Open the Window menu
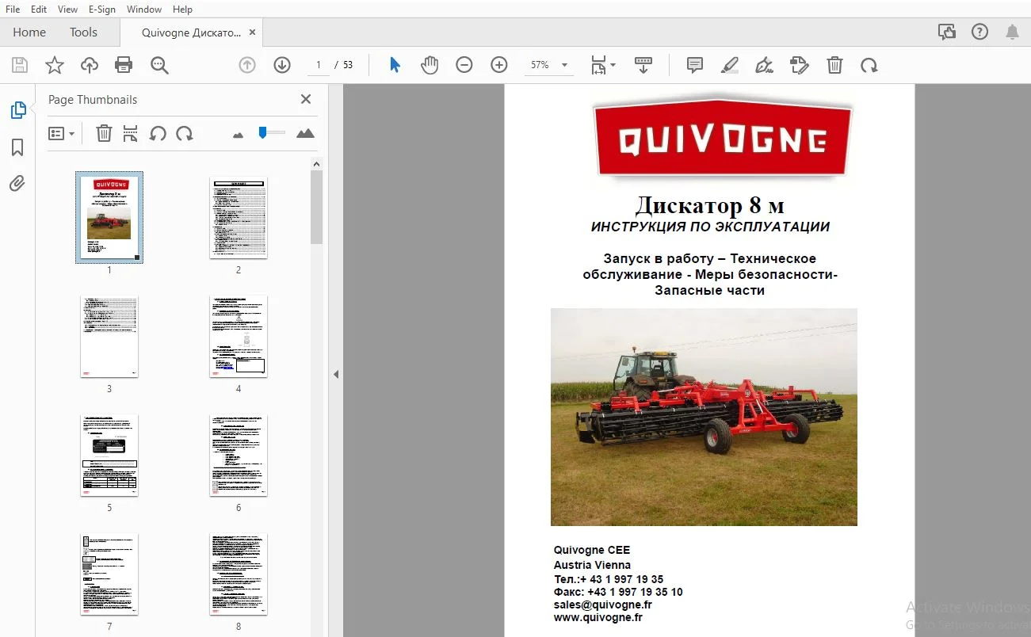Screen dimensions: 1031x637 coord(144,10)
